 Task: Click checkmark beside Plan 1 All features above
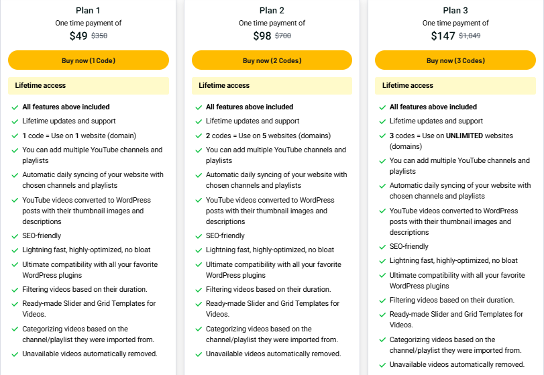pos(15,107)
